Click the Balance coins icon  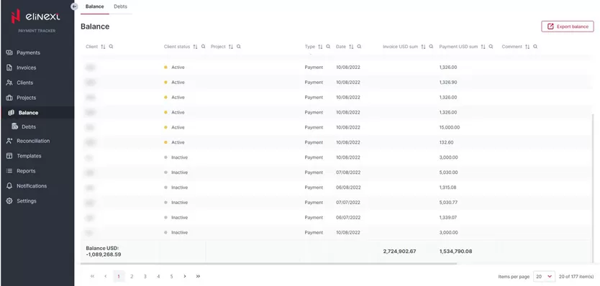pos(11,113)
